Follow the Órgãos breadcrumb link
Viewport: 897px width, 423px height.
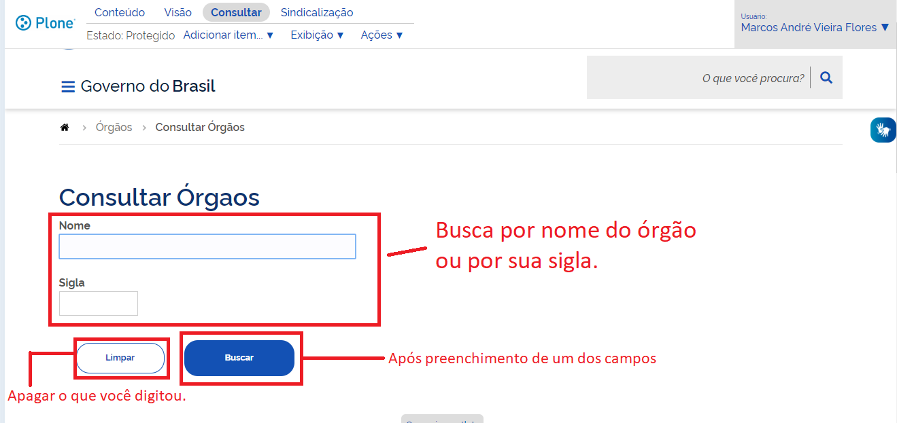click(114, 128)
